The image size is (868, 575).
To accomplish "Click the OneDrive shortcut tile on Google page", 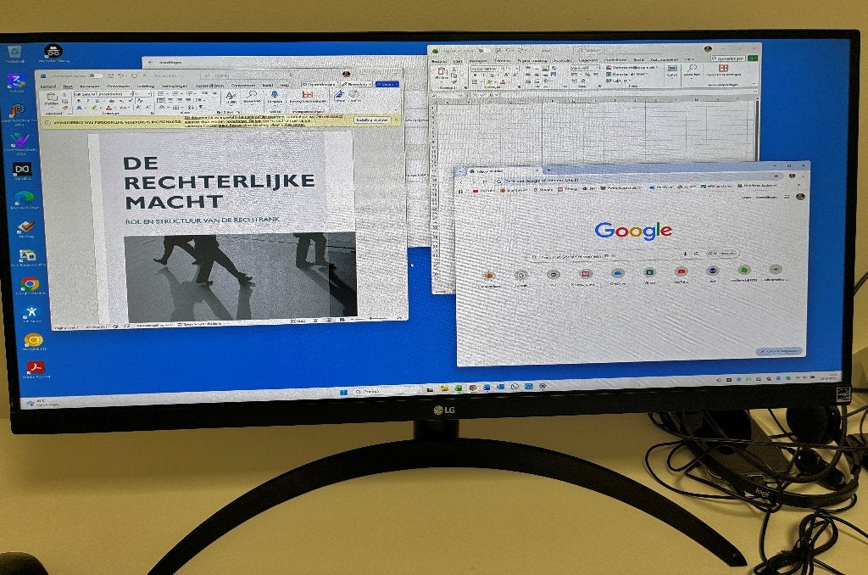I will coord(618,276).
